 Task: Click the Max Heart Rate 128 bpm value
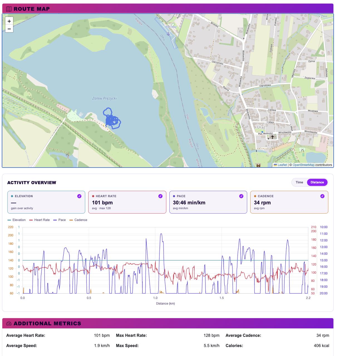click(211, 335)
